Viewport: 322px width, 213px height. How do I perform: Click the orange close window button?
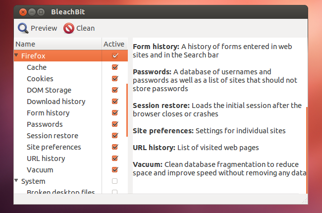[23, 12]
